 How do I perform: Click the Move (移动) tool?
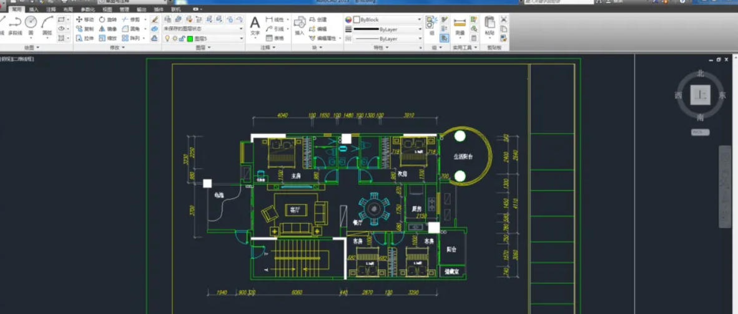coord(84,20)
